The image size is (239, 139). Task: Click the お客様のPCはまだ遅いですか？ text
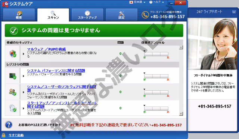tap(40, 125)
